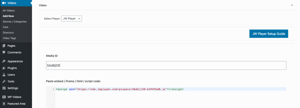Collapse the Video panel using the arrow
The height and width of the screenshot is (108, 300).
click(x=292, y=5)
